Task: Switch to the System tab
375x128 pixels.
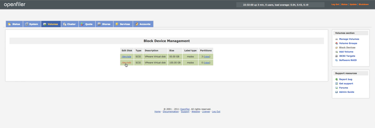Action: pos(32,24)
